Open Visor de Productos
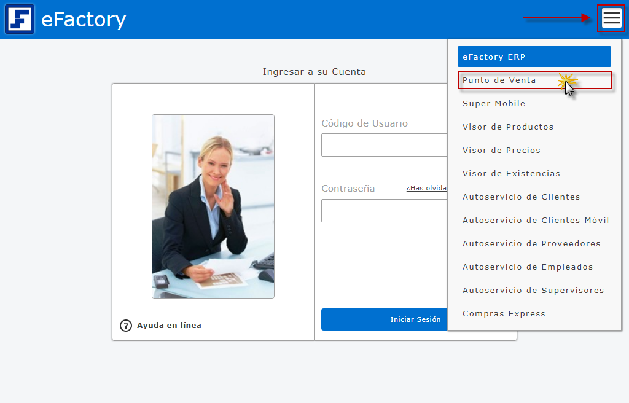Viewport: 629px width, 403px height. point(534,127)
